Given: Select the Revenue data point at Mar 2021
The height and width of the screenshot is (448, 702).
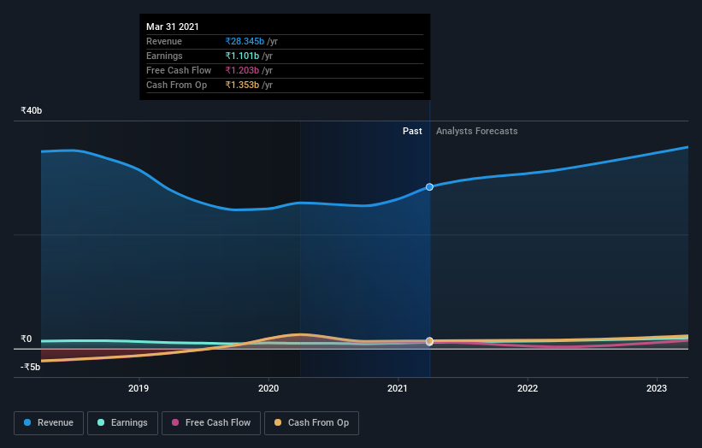Looking at the screenshot, I should (x=429, y=186).
